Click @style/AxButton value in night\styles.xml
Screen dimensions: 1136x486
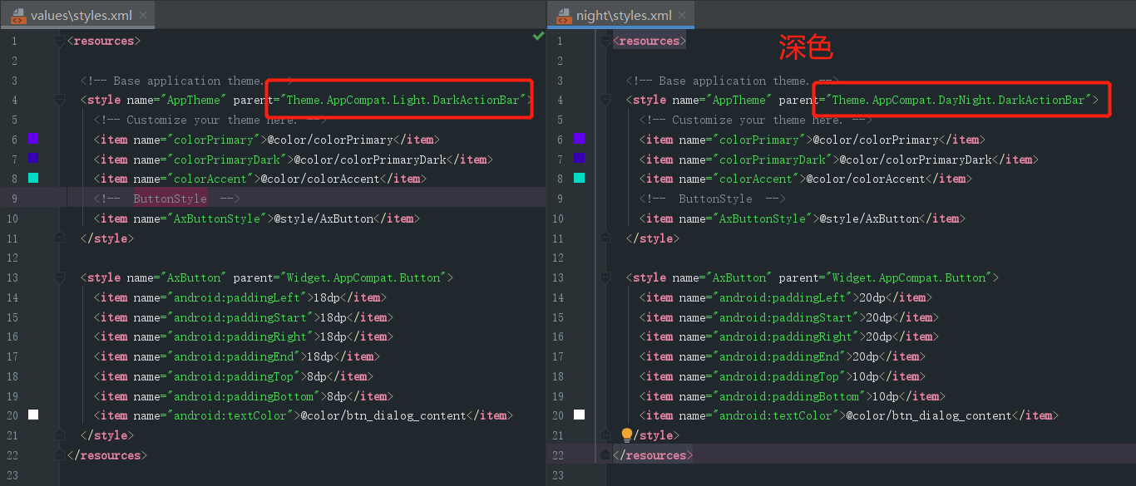[x=869, y=218]
